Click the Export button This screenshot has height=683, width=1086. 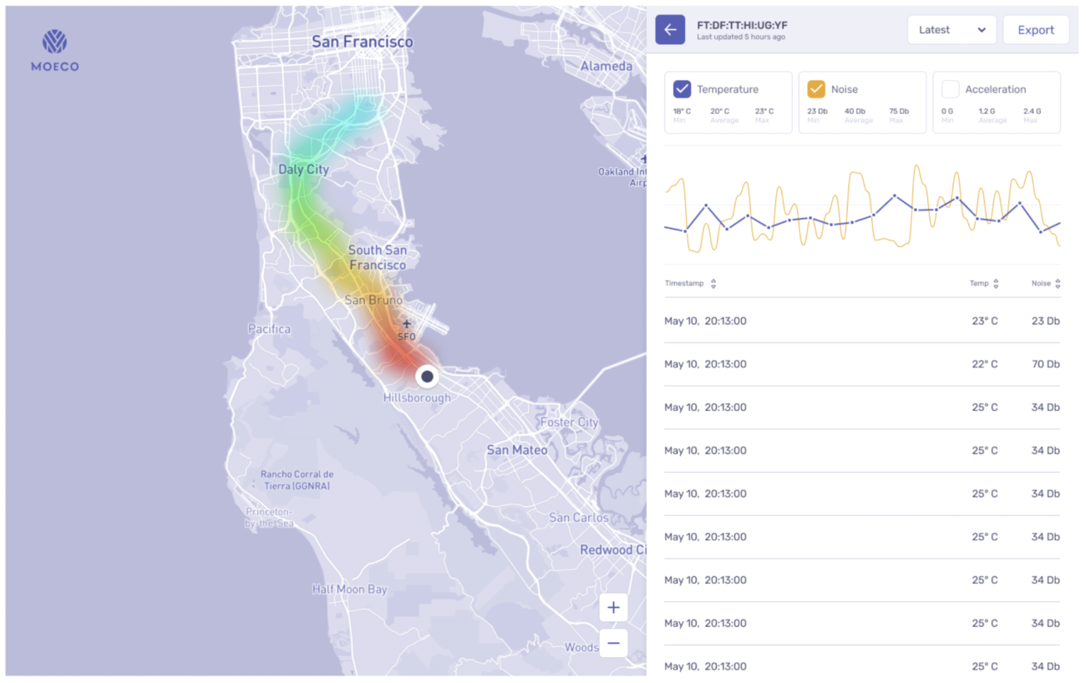coord(1036,30)
